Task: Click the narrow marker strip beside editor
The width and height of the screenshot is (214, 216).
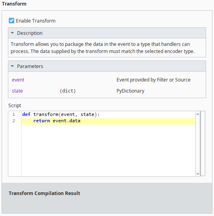Action: click(x=203, y=143)
